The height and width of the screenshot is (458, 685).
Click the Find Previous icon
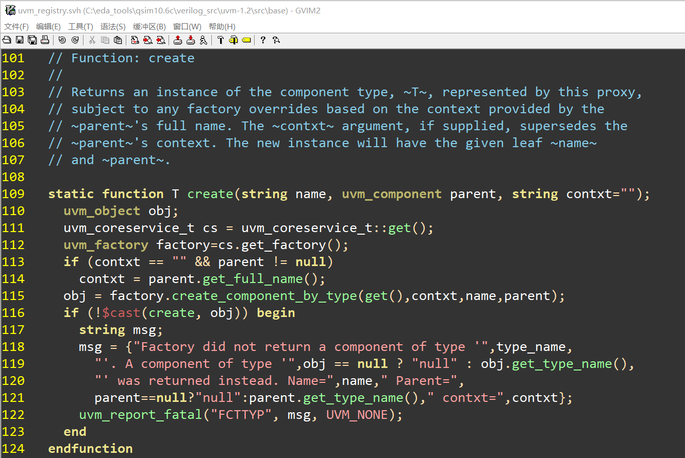[x=161, y=40]
